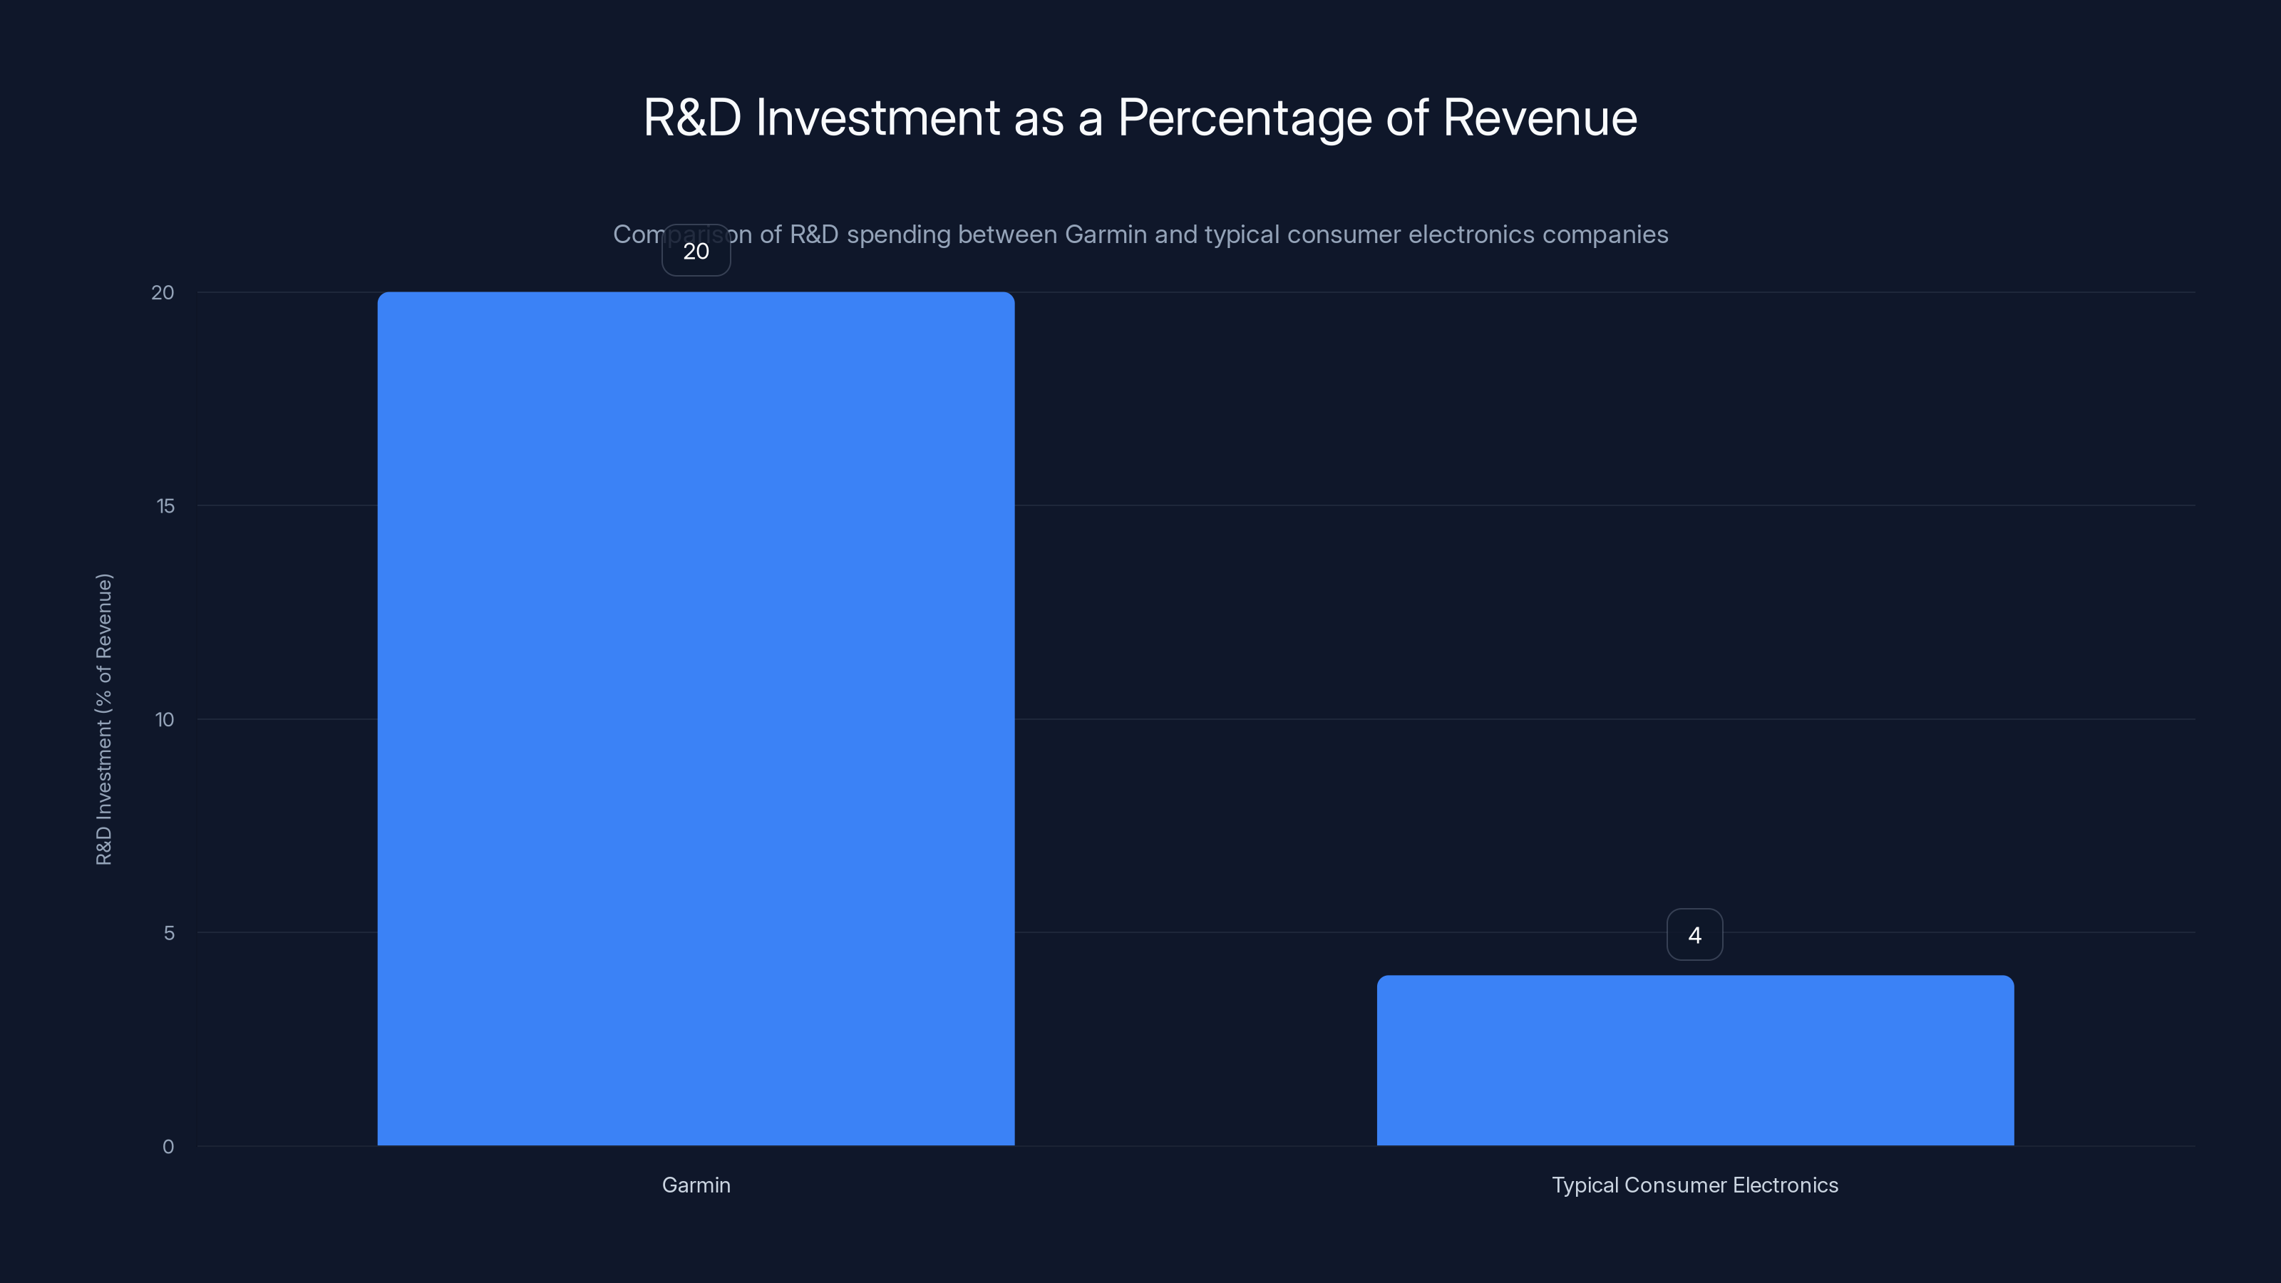Screen dimensions: 2281x1283
Task: Click the top of the Garmin bar
Action: pyautogui.click(x=697, y=297)
